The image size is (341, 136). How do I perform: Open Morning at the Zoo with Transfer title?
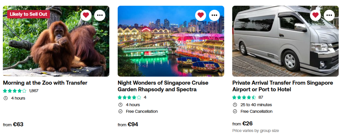coord(45,83)
